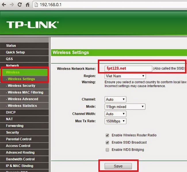
Task: Click the Save button
Action: [118, 166]
